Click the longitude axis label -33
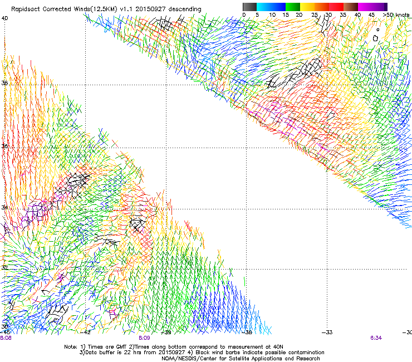Screen dimensions: 412x362 [327, 332]
